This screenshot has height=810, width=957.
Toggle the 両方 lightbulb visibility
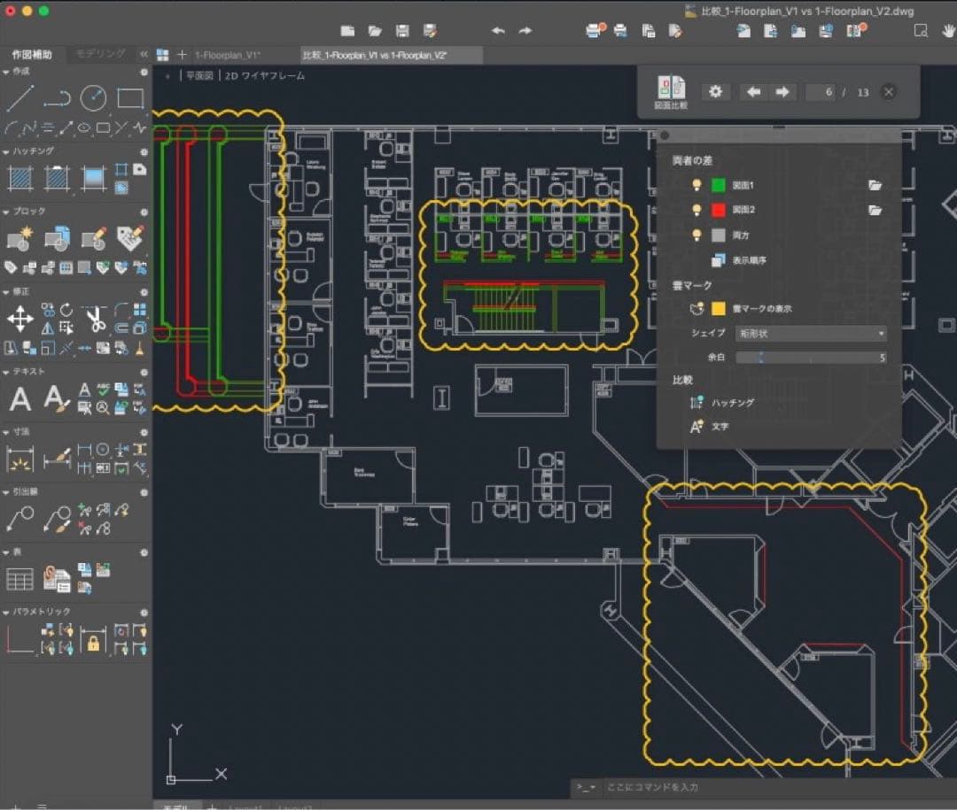[697, 235]
